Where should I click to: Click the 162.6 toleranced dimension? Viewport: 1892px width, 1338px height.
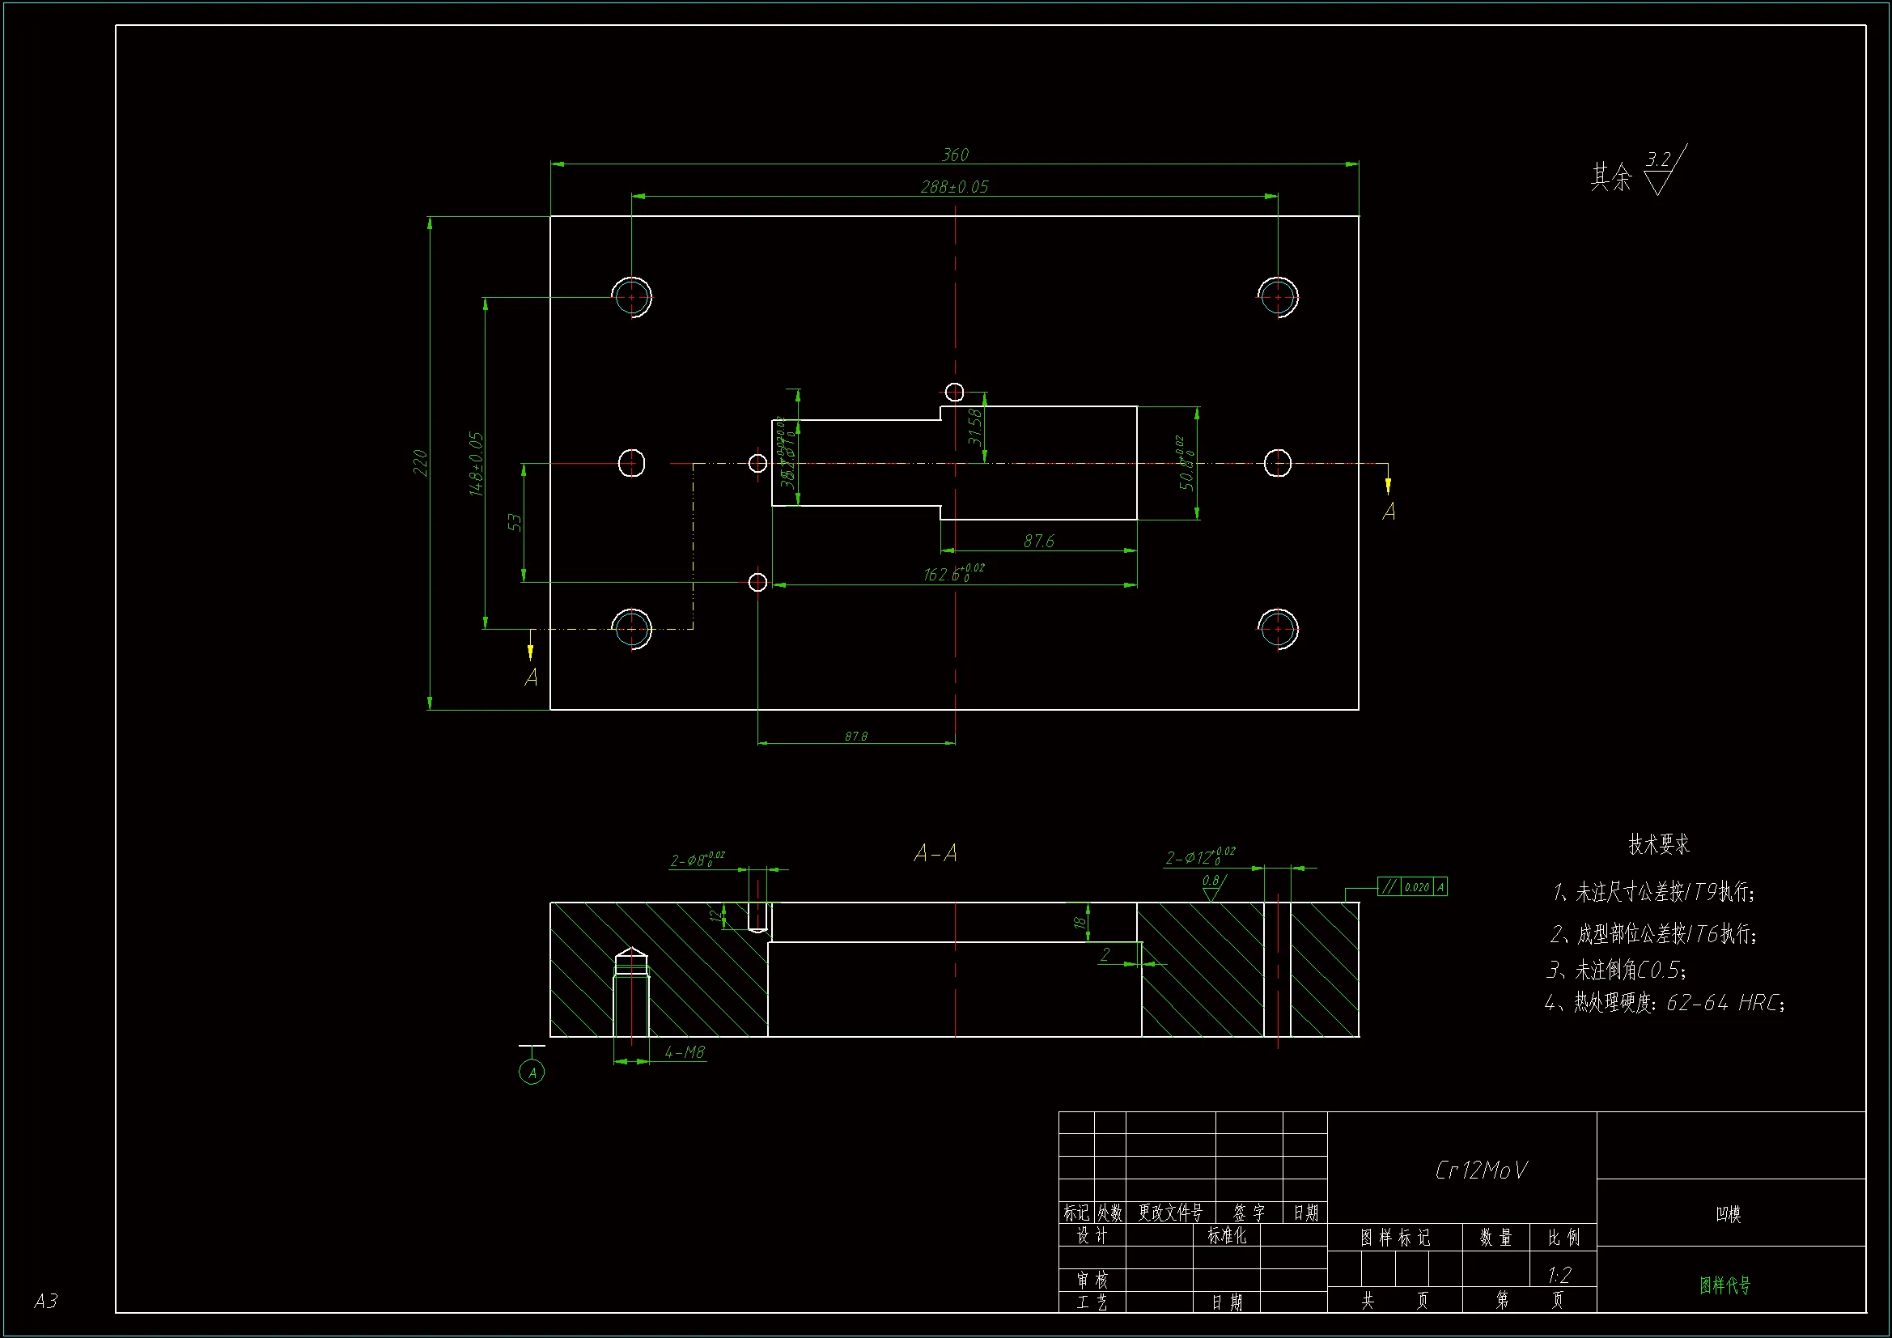(952, 573)
